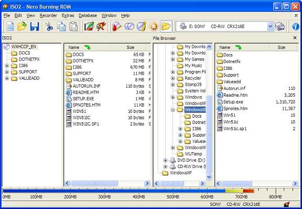Viewport: 302px width, 209px height.
Task: Sort ISO2 file list by Name column
Action: [x=87, y=47]
